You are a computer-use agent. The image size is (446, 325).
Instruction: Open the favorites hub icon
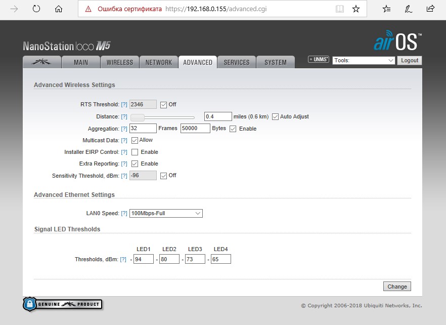[386, 9]
